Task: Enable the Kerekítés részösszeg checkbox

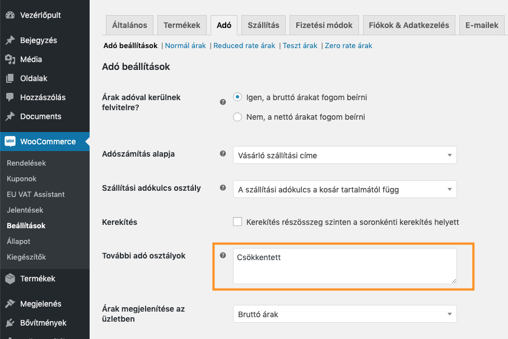Action: [237, 222]
